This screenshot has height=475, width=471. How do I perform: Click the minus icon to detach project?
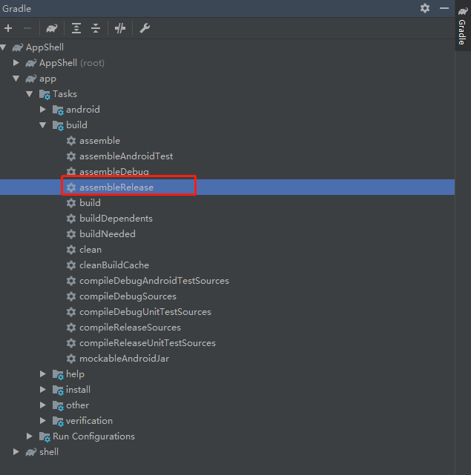click(27, 28)
